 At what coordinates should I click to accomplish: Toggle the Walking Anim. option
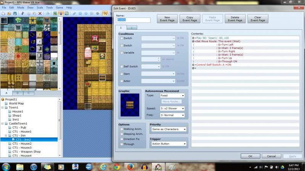[x=122, y=129]
